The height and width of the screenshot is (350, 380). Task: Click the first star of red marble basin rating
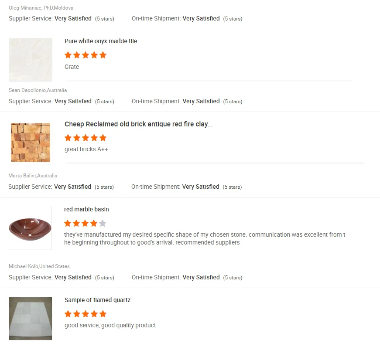(68, 224)
